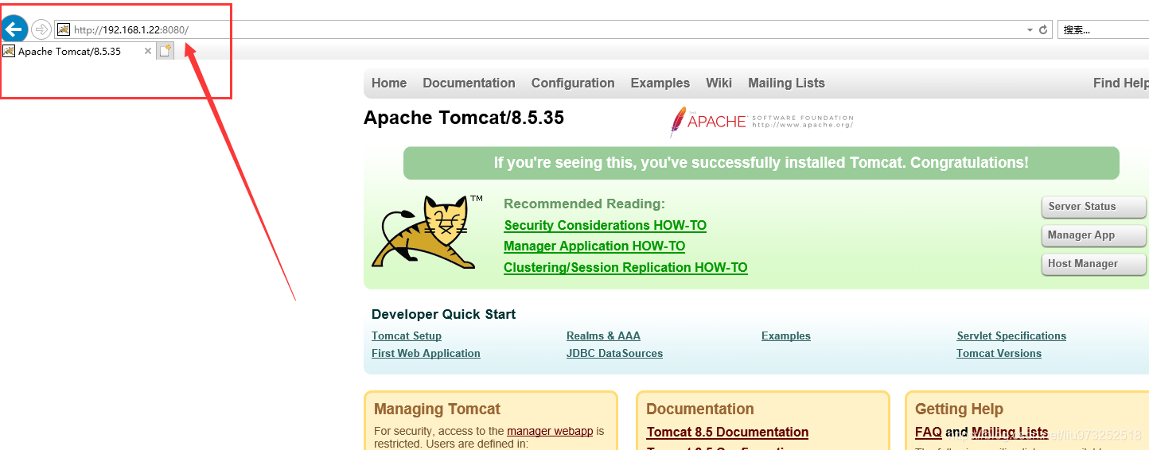This screenshot has width=1149, height=450.
Task: Open the Examples quick start link
Action: pos(786,336)
